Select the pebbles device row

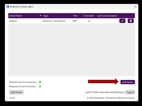click(72, 21)
